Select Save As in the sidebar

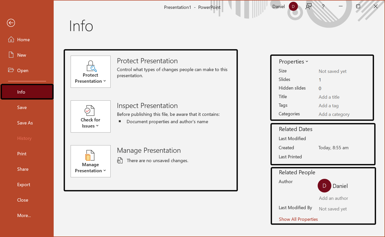pyautogui.click(x=25, y=123)
